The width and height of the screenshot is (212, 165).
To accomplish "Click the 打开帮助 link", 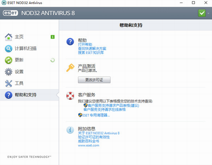I will point(85,45).
